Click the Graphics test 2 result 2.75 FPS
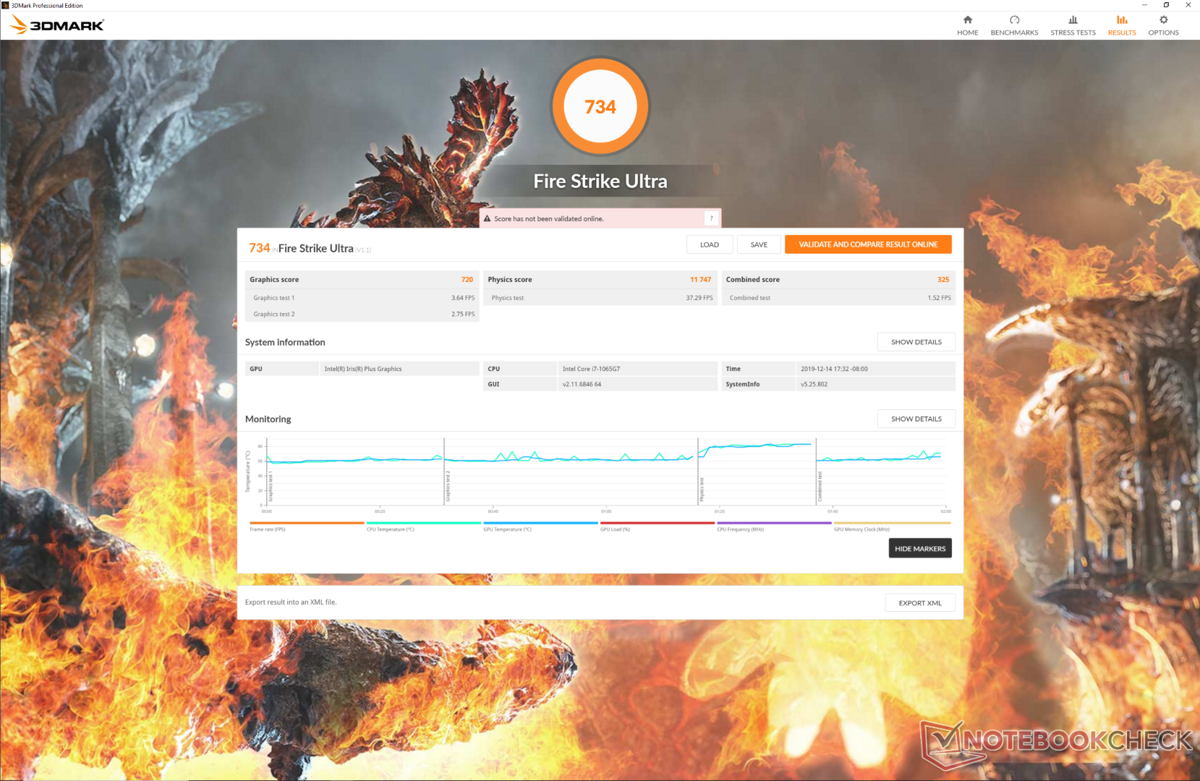1200x781 pixels. tap(463, 315)
